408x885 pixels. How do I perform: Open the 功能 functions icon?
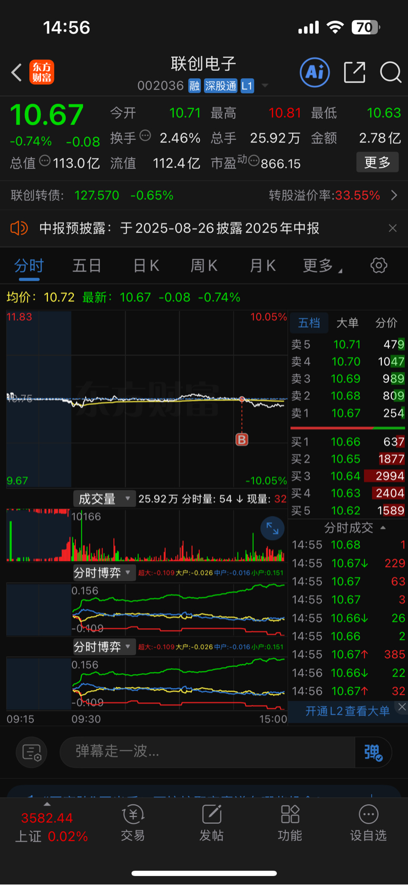click(290, 823)
